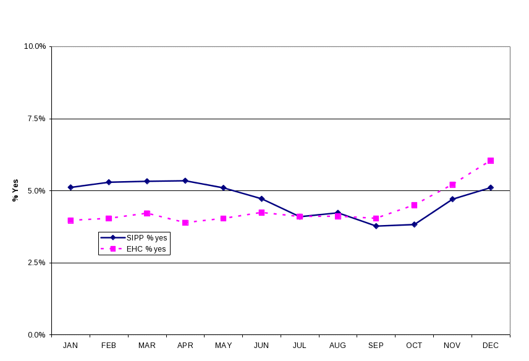The image size is (529, 361).
Task: Click the NOV axis label
Action: coord(452,346)
